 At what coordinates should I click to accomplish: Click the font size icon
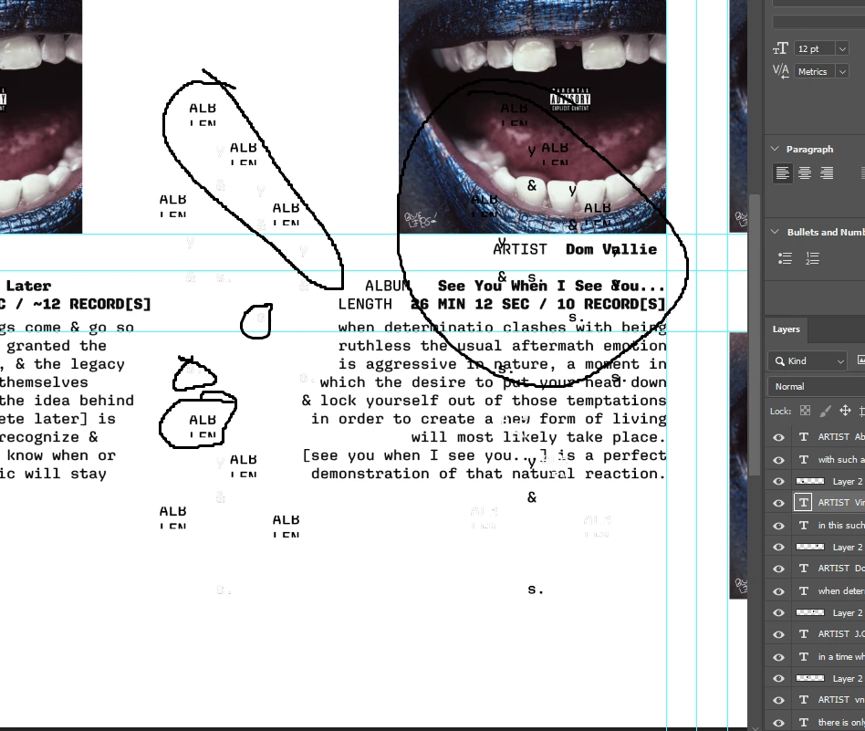tap(780, 48)
